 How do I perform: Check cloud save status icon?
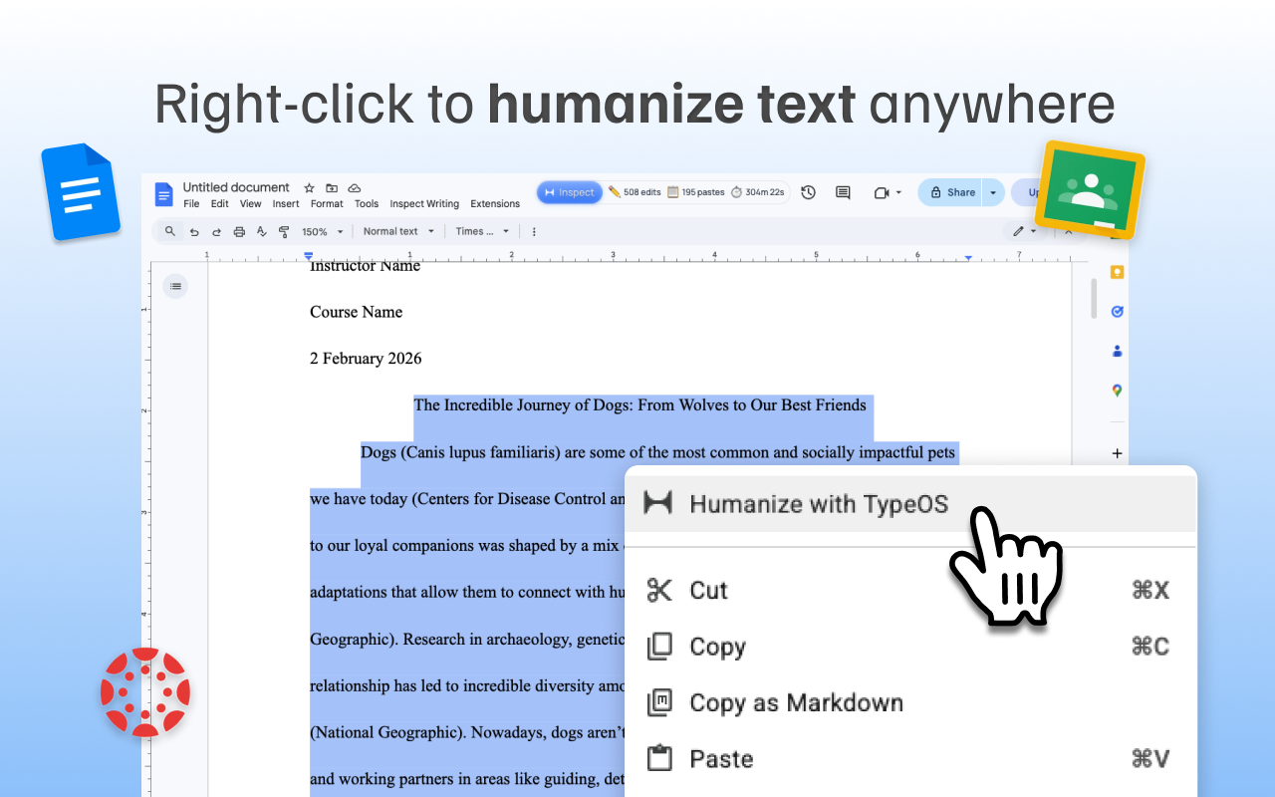click(x=354, y=187)
